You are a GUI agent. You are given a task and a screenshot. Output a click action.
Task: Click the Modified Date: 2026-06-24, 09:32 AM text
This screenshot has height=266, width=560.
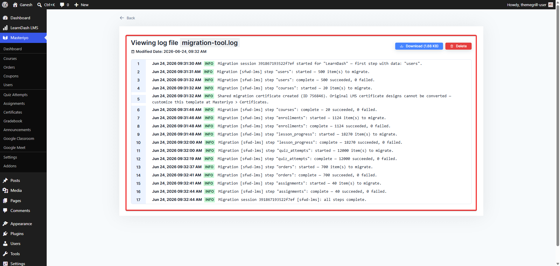pyautogui.click(x=171, y=52)
